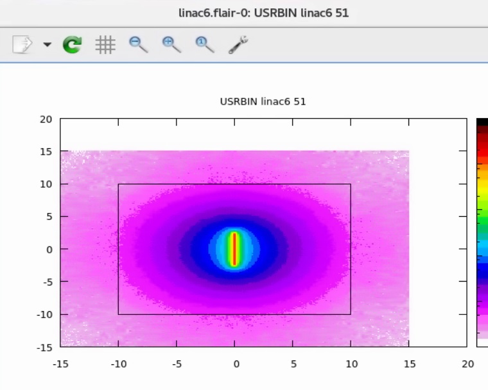Click the plot title 'USRBIN linac6 51'
Screen dimensions: 488x390
coord(263,102)
